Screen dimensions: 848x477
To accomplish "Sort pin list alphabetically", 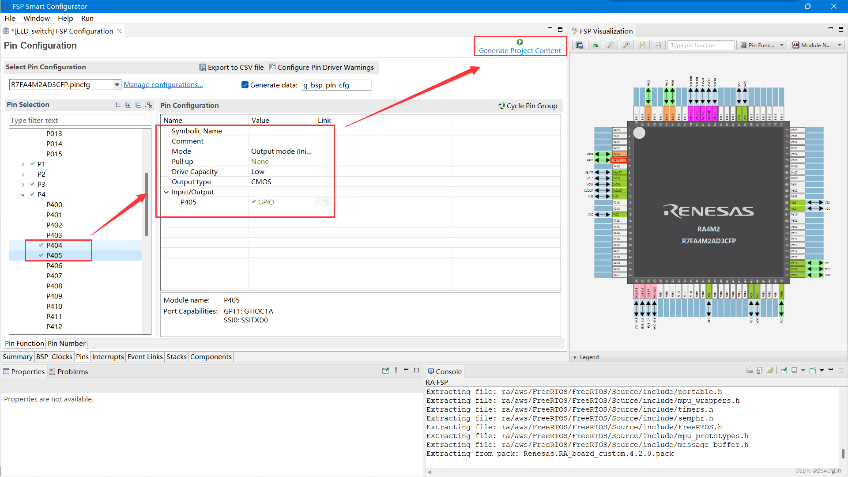I will click(x=148, y=105).
